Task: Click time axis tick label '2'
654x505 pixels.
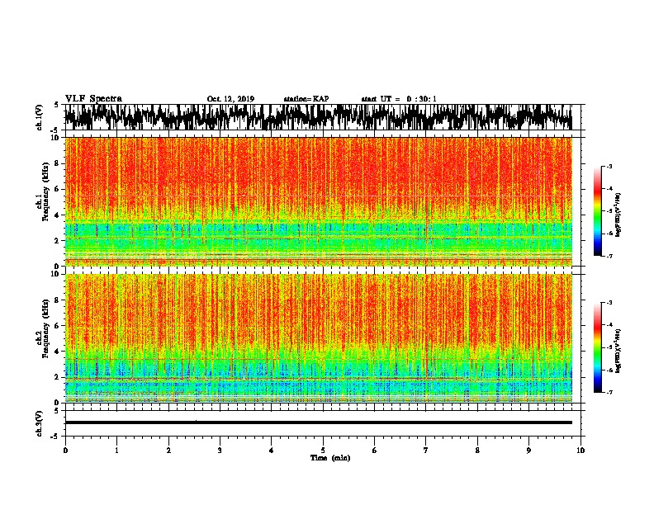Action: pyautogui.click(x=168, y=450)
